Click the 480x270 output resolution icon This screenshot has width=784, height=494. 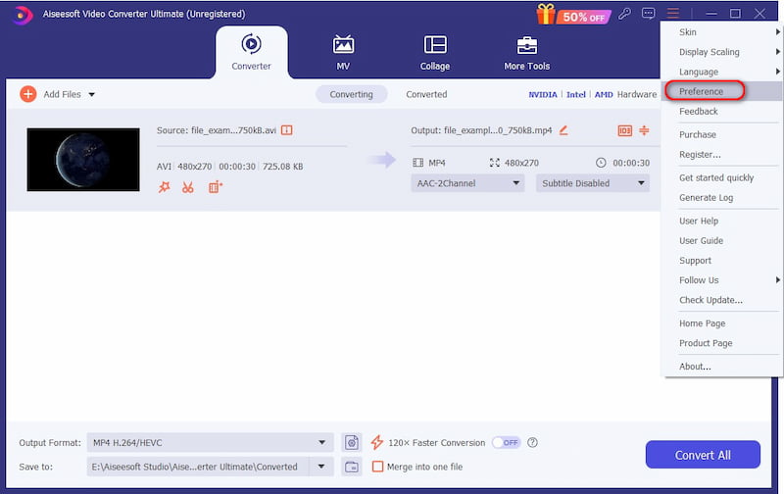(x=495, y=163)
